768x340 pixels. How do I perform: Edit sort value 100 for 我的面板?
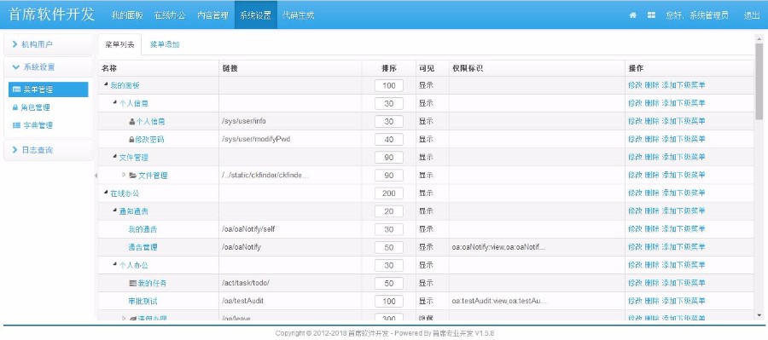point(389,85)
